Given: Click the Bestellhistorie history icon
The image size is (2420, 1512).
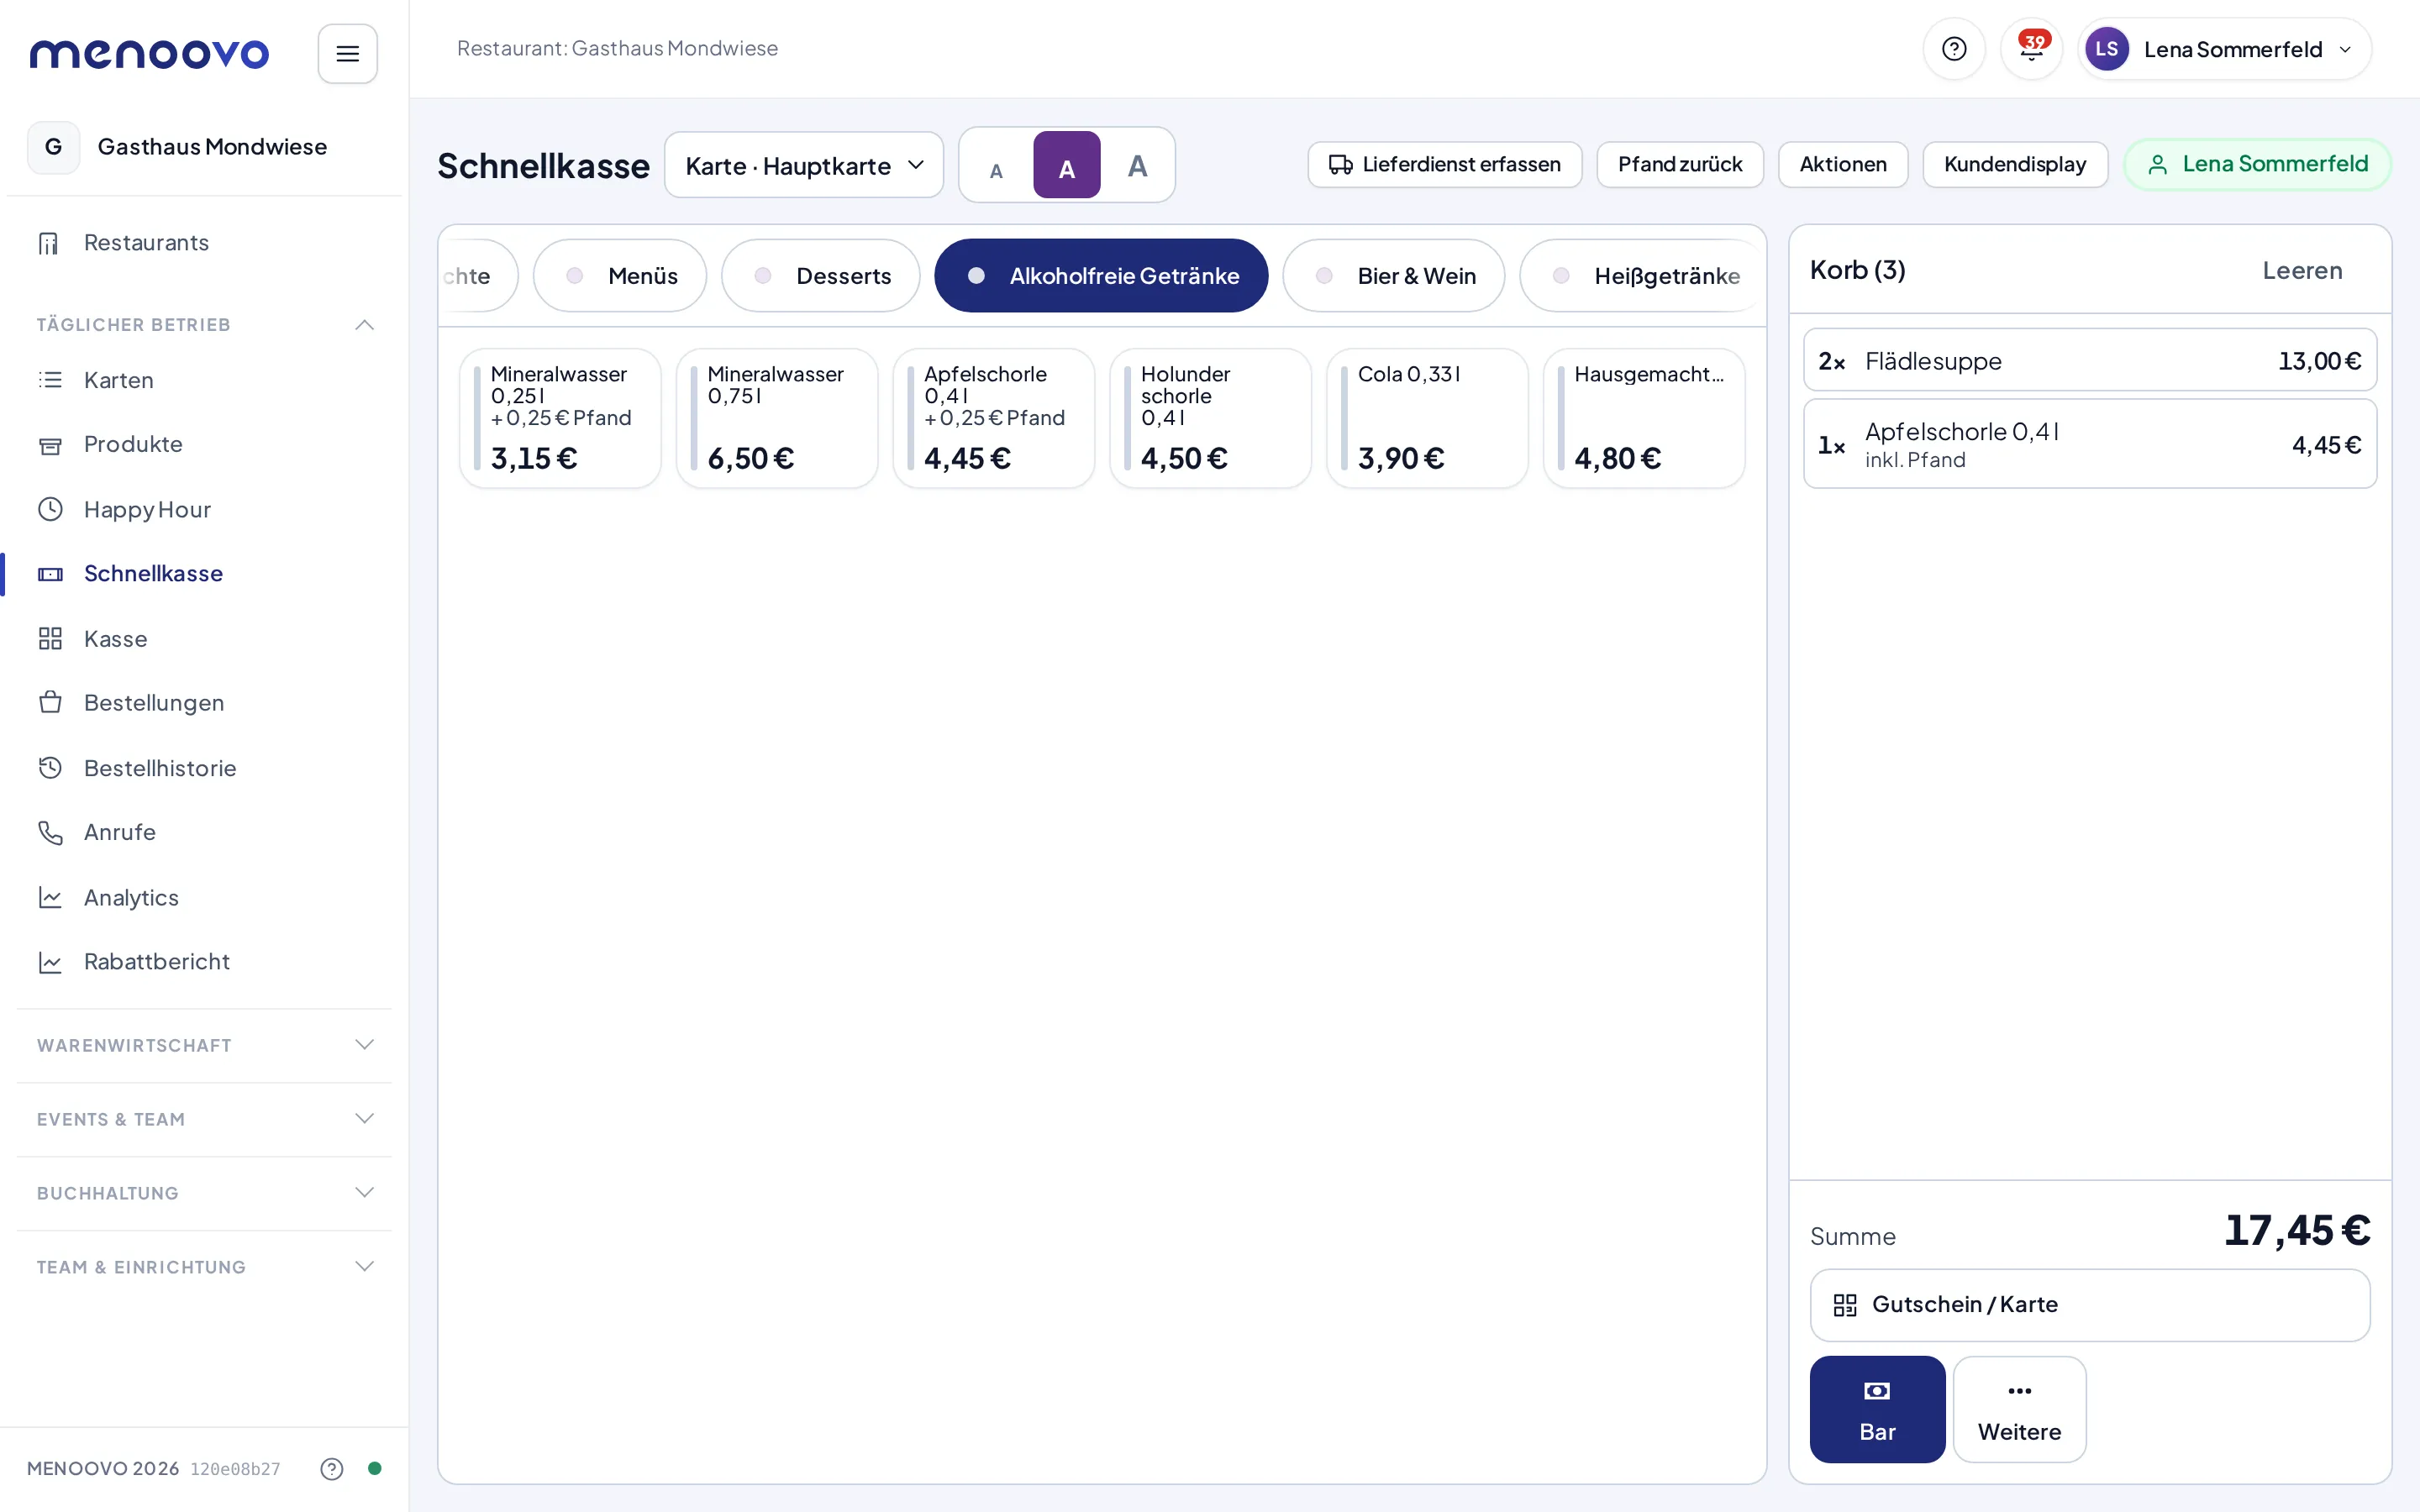Looking at the screenshot, I should (50, 767).
